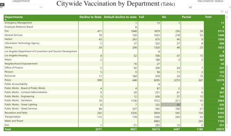Viewport: 231px width, 136px height.
Task: Click Partial column total 1180
Action: [200, 129]
